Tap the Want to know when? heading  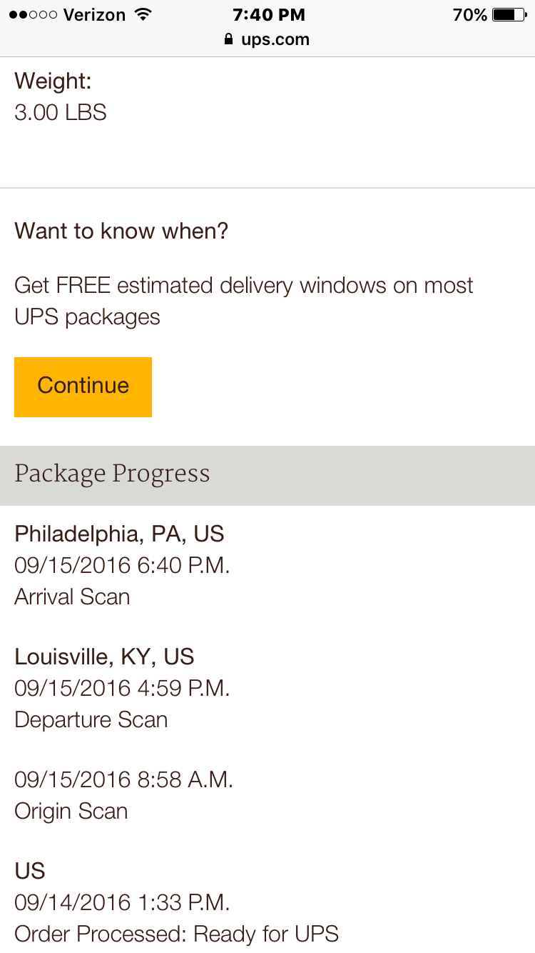click(x=121, y=231)
